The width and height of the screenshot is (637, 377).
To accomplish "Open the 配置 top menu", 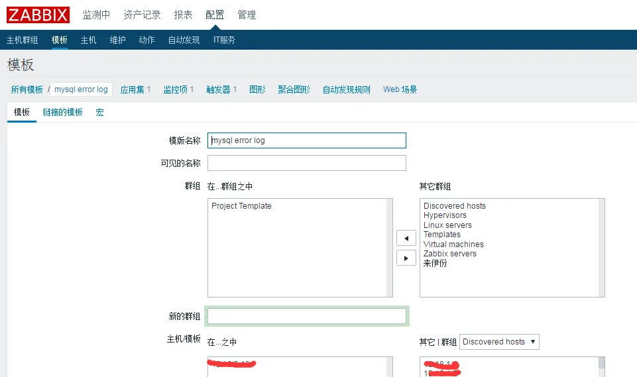I will (215, 15).
